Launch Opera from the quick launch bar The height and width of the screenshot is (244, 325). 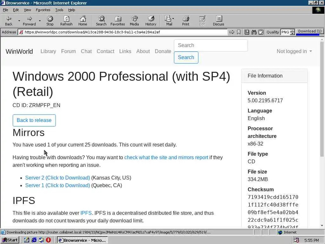[48, 240]
